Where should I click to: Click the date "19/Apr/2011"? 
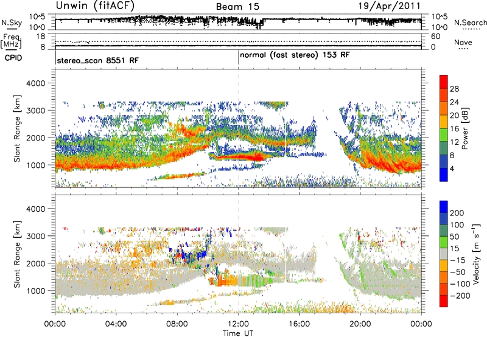coord(390,6)
